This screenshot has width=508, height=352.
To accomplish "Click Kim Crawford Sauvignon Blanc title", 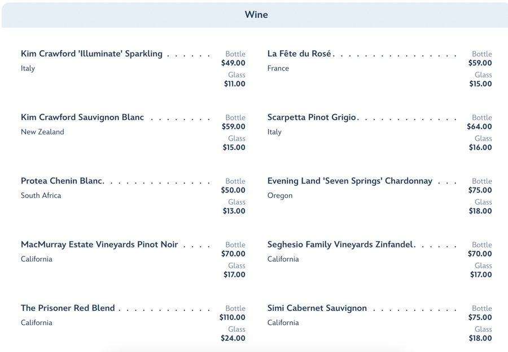I will tap(82, 118).
